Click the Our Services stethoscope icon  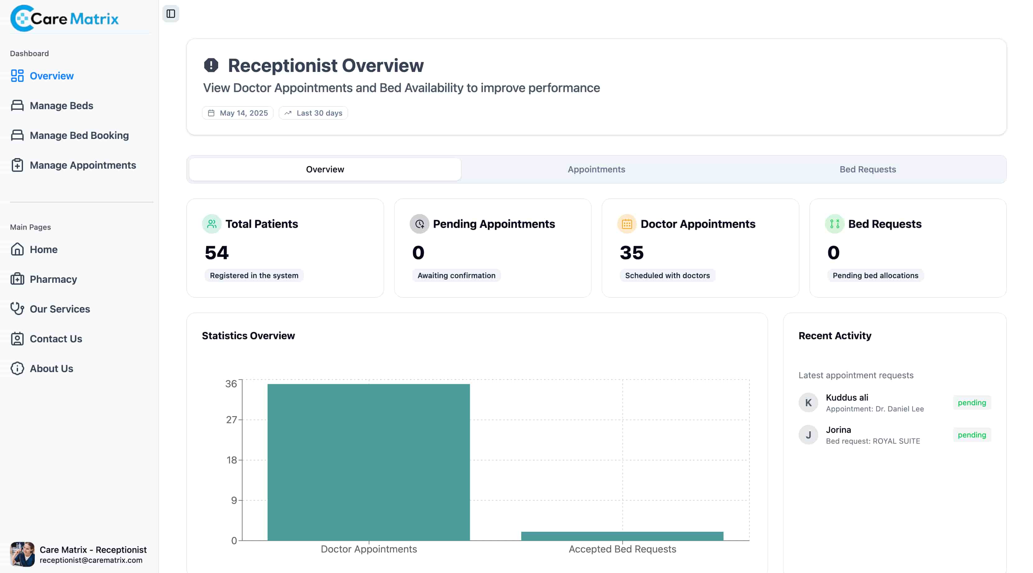[x=17, y=309]
